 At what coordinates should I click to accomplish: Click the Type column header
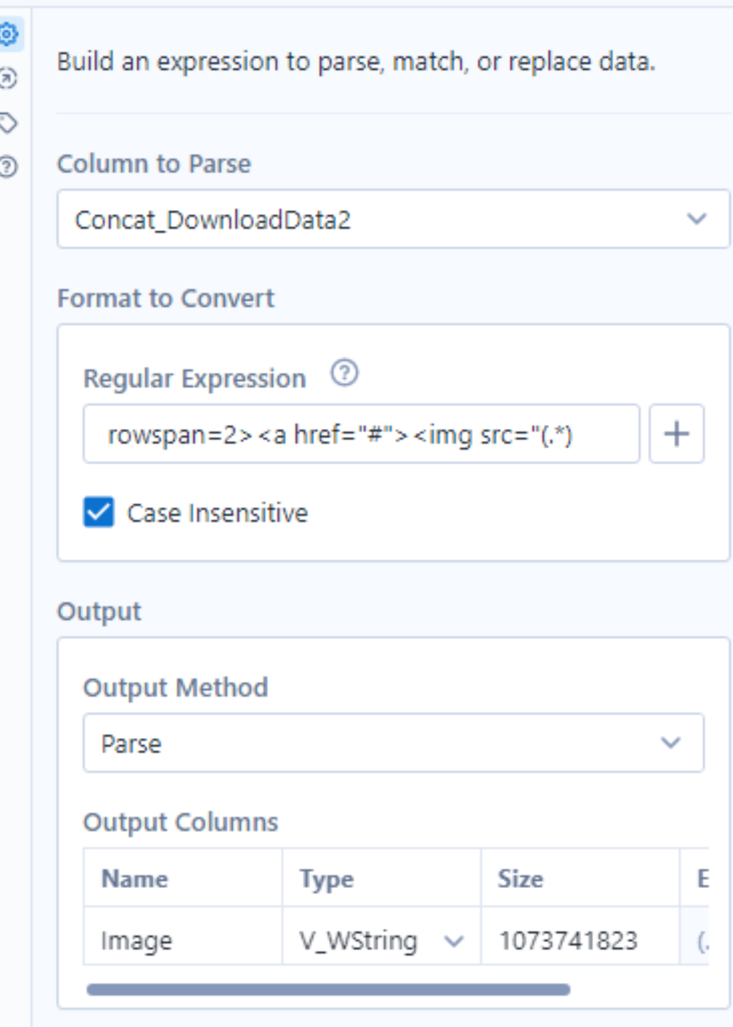381,878
